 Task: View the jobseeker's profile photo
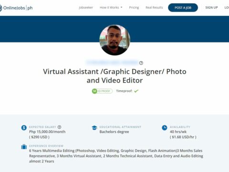point(114,40)
